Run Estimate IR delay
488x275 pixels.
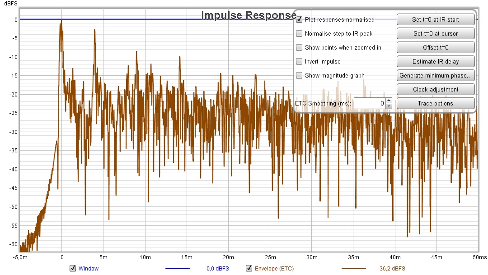435,61
